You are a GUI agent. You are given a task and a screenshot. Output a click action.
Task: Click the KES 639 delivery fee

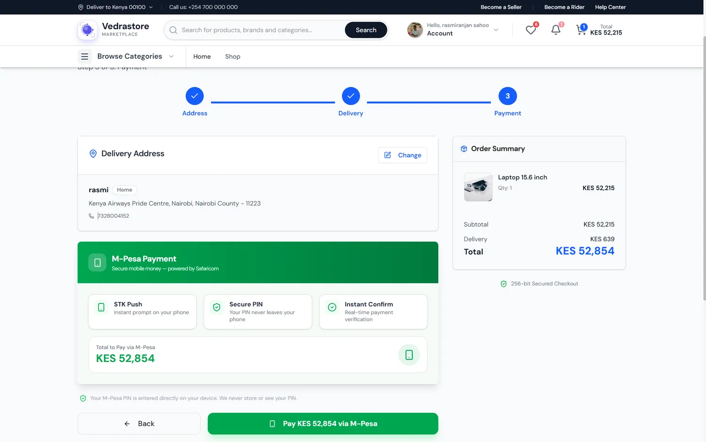(x=602, y=239)
